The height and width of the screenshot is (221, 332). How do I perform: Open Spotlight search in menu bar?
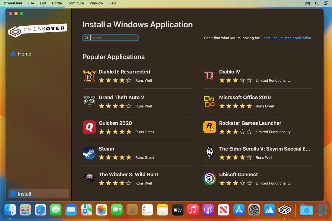coord(317,3)
